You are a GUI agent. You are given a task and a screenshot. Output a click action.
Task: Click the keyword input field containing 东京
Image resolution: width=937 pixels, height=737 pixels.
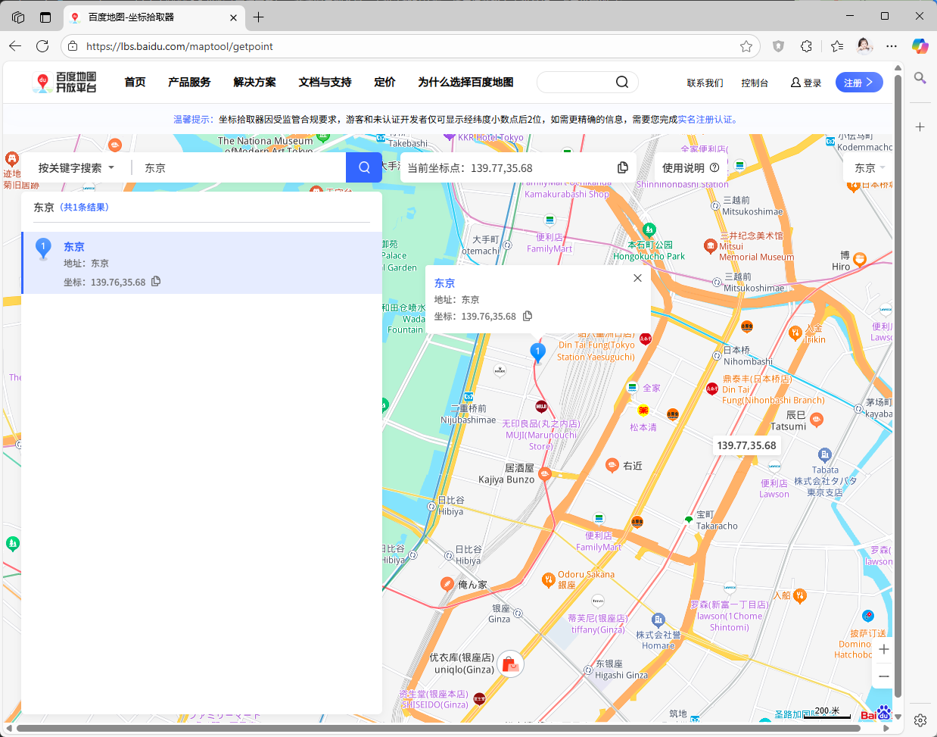pos(238,167)
